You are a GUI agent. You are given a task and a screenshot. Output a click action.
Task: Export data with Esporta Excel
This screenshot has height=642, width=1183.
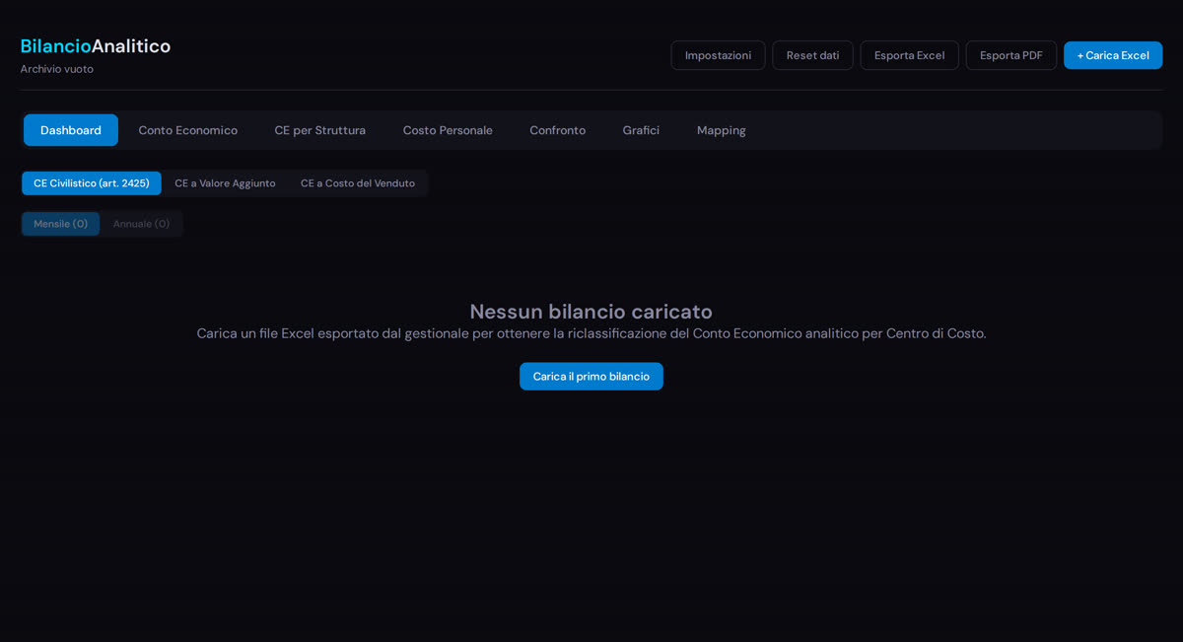click(909, 55)
